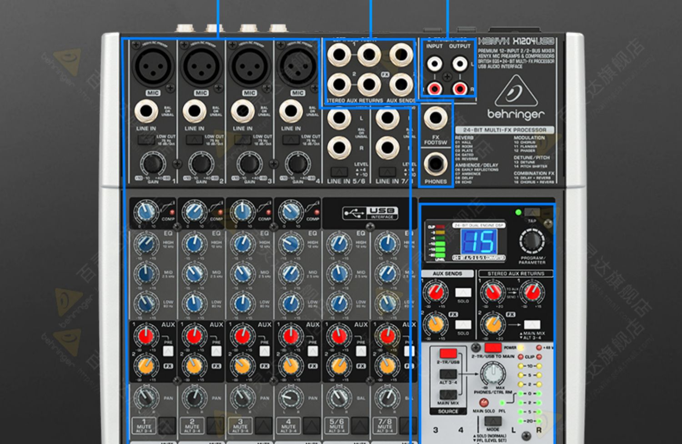This screenshot has width=682, height=444.
Task: Toggle Aux Send 2 FX Solo button
Action: (463, 324)
